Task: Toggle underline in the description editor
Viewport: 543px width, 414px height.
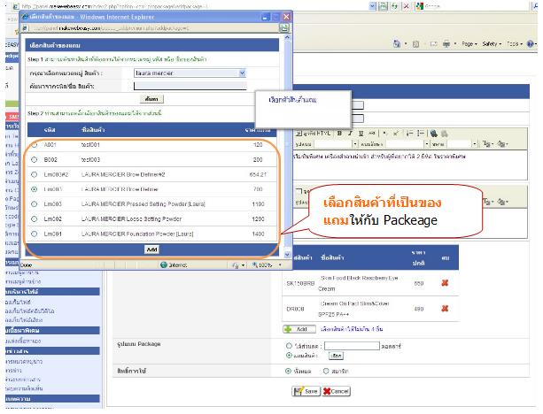Action: [x=361, y=134]
